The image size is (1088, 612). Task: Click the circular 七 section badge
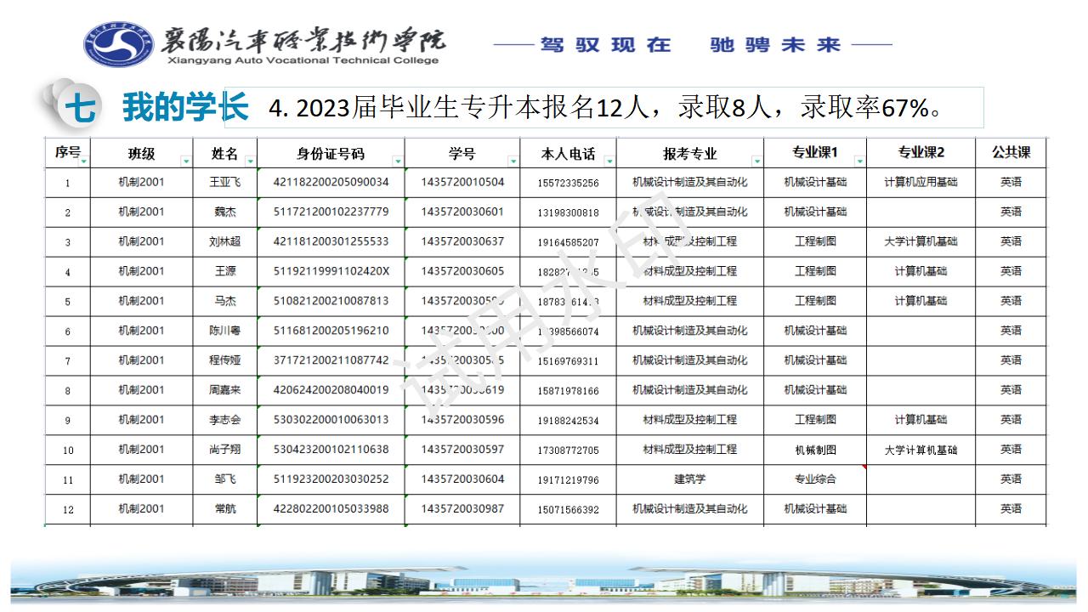point(79,109)
